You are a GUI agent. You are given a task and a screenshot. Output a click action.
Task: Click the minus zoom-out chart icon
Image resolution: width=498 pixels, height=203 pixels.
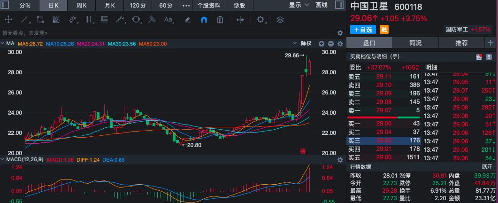click(330, 44)
